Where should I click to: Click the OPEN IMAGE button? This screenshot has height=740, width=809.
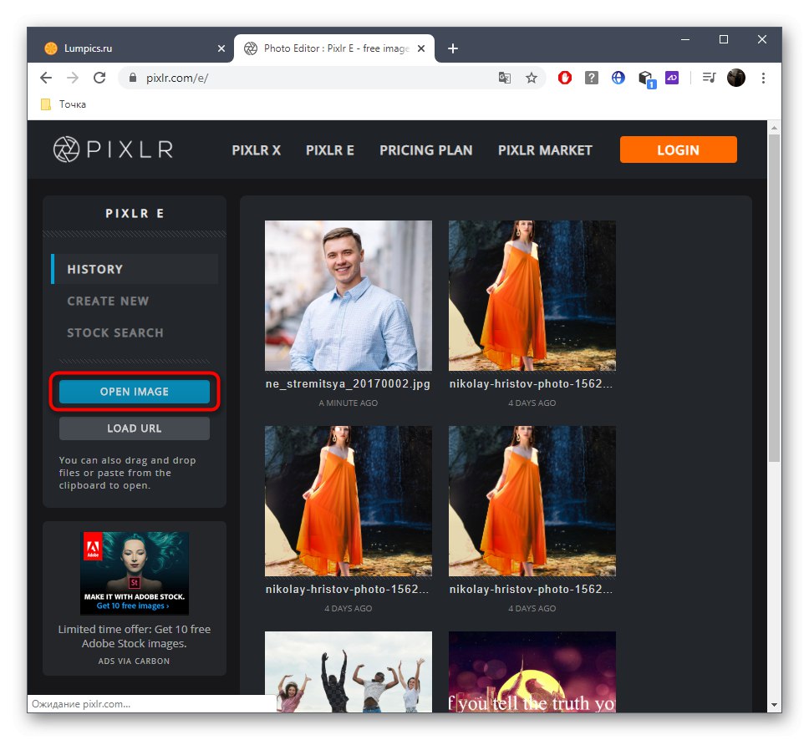[135, 392]
